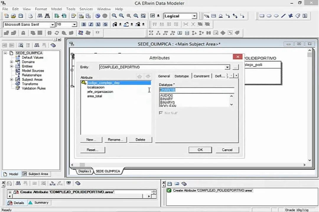Open the Format menu
This screenshot has width=319, height=212.
[41, 9]
